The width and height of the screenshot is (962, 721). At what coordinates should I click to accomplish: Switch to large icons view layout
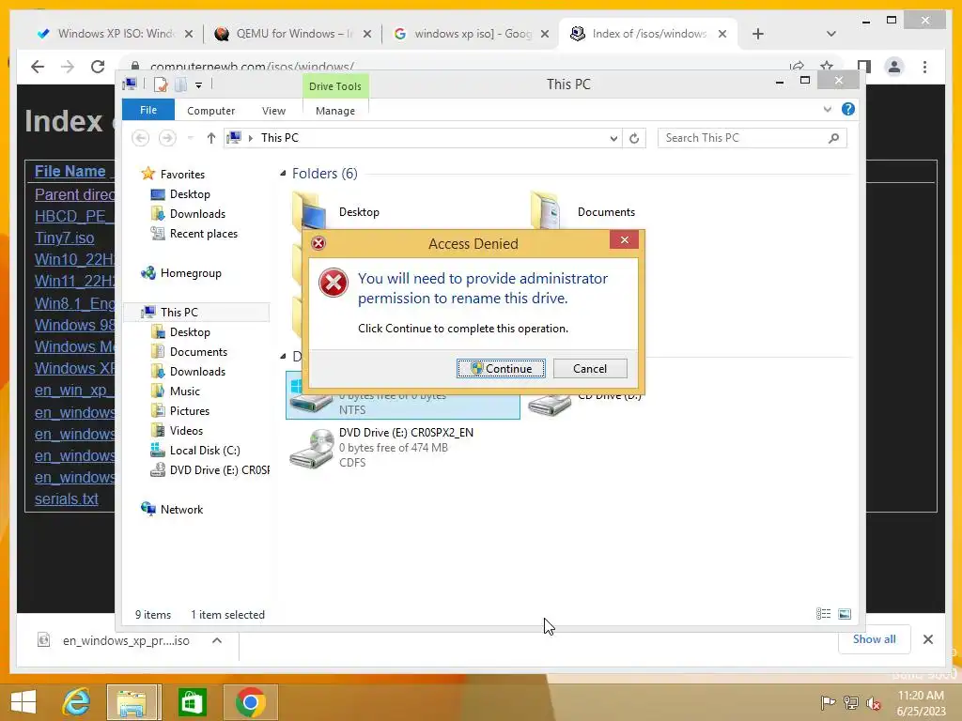[845, 614]
